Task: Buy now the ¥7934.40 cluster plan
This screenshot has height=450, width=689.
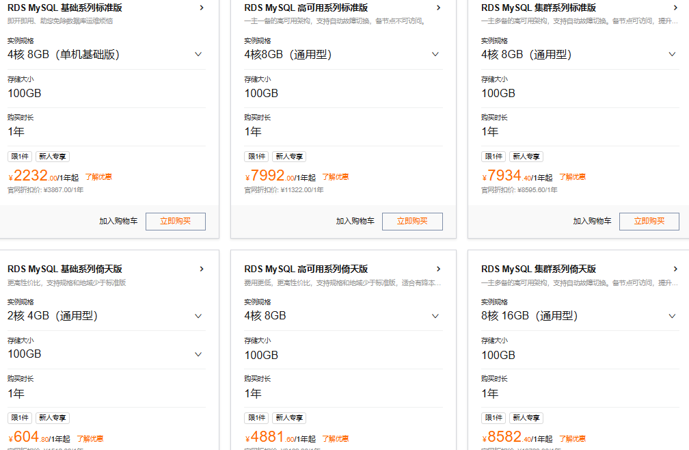Action: (649, 222)
